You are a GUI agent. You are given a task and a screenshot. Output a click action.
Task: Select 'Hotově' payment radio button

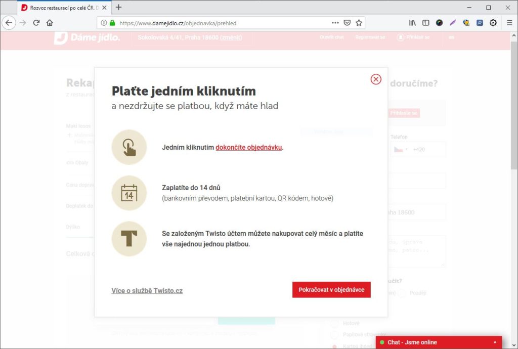(334, 323)
